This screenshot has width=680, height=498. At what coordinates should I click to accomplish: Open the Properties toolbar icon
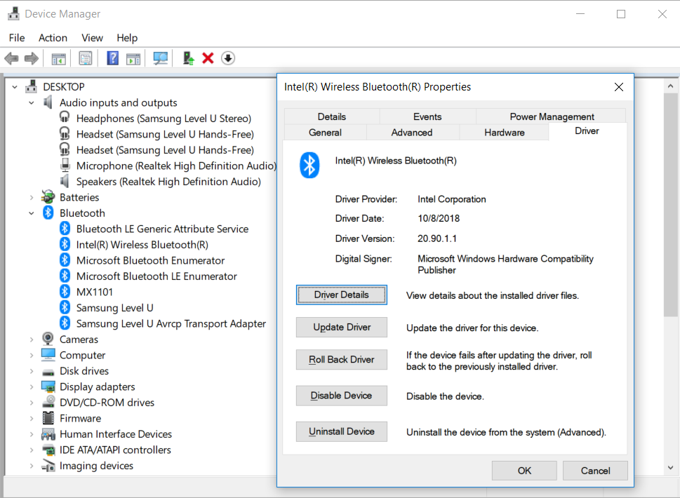(86, 58)
